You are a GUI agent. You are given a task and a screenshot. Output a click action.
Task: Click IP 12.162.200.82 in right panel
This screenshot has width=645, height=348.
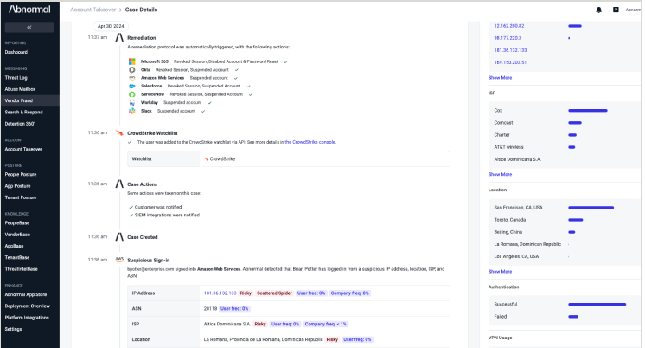tap(509, 25)
